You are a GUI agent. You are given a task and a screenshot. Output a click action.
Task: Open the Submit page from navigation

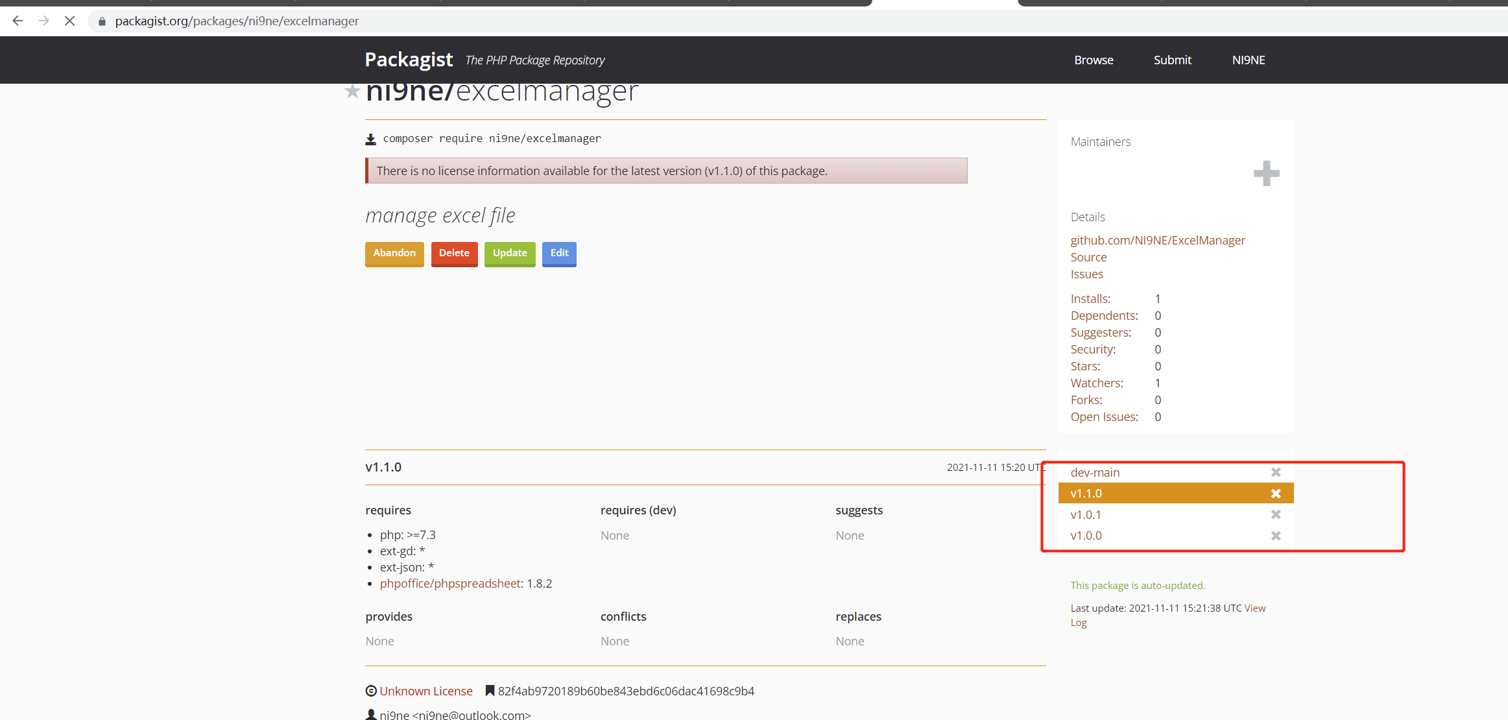coord(1172,60)
